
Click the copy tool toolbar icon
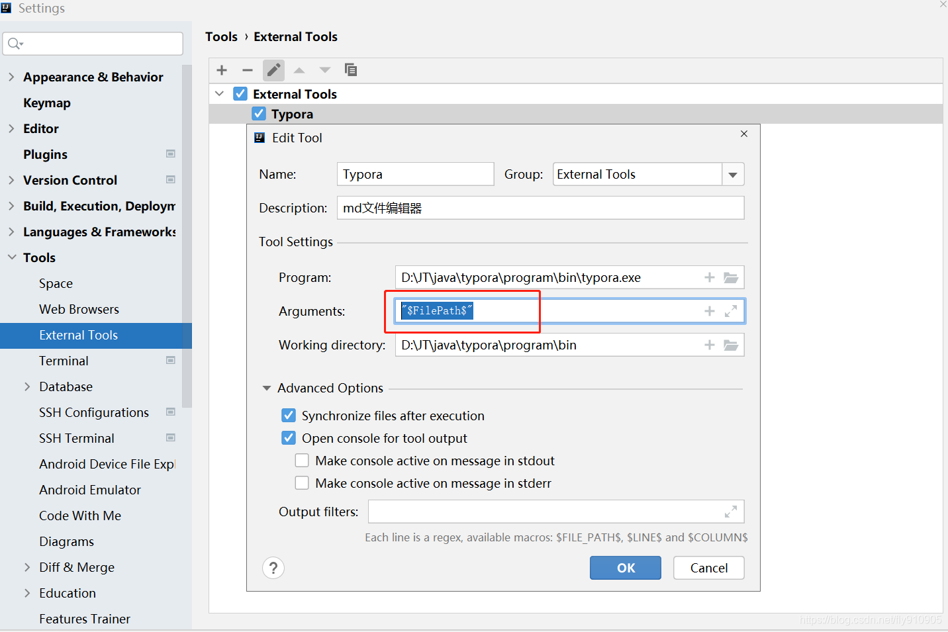coord(351,70)
